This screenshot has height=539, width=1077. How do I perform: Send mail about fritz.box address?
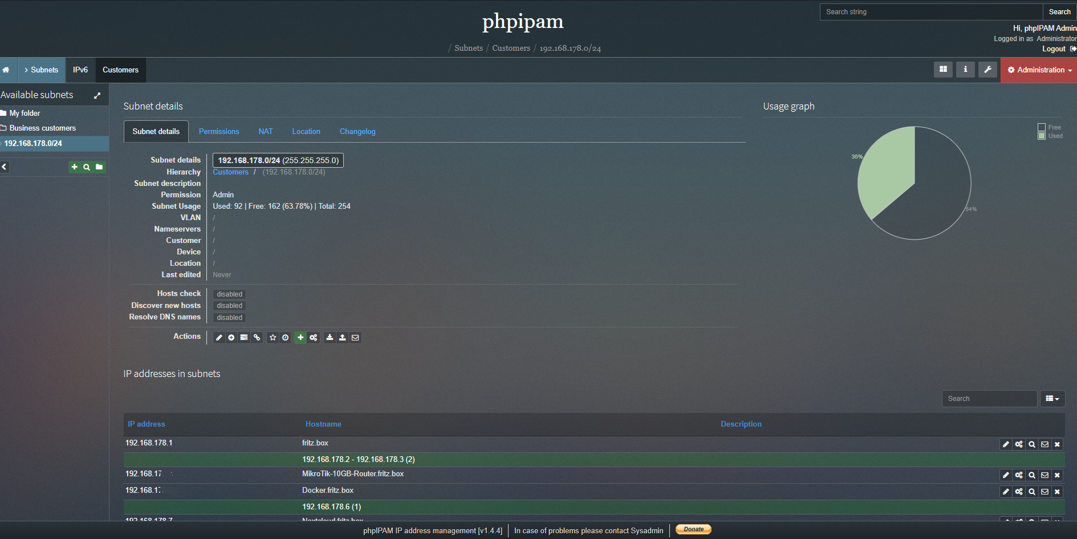pyautogui.click(x=1045, y=444)
